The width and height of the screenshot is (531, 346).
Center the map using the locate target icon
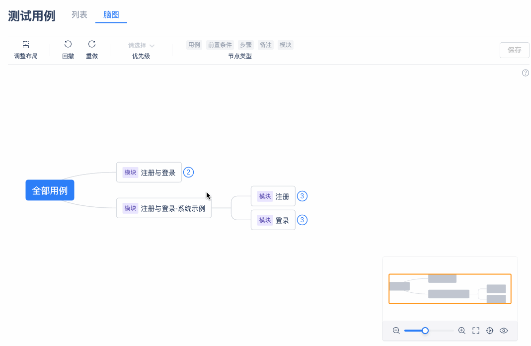[x=490, y=331]
